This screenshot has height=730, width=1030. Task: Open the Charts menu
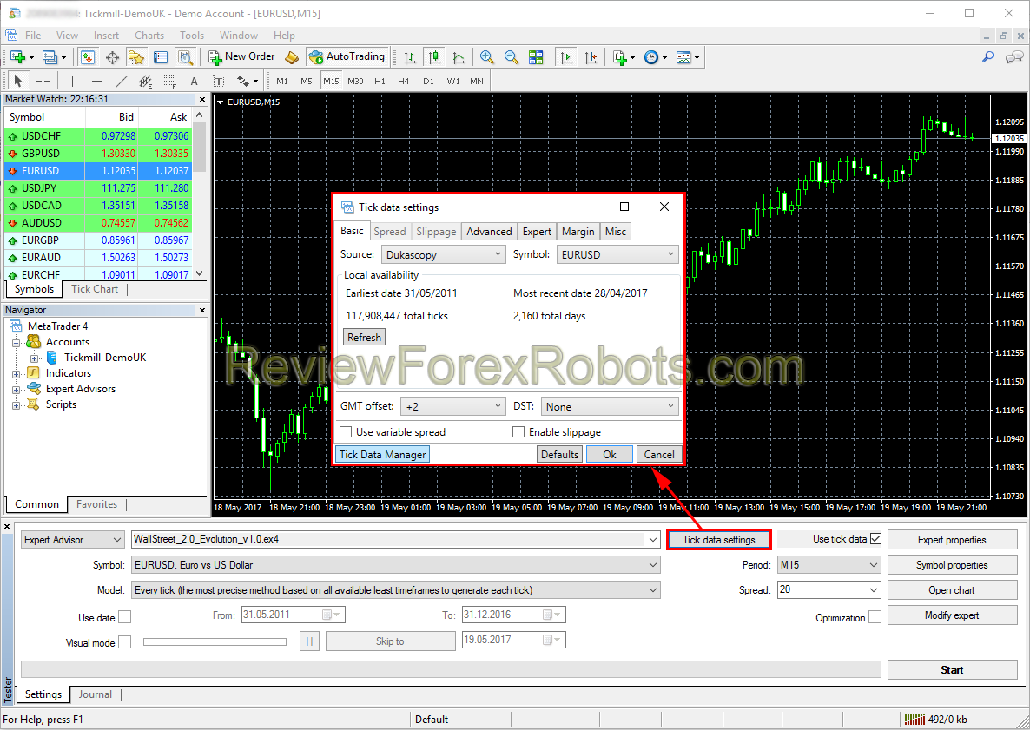point(149,36)
